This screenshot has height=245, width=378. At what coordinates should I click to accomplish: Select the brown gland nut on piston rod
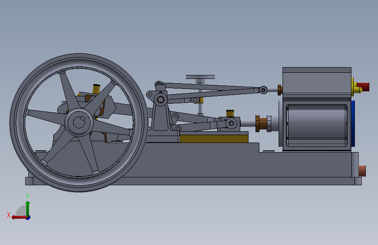click(x=261, y=123)
